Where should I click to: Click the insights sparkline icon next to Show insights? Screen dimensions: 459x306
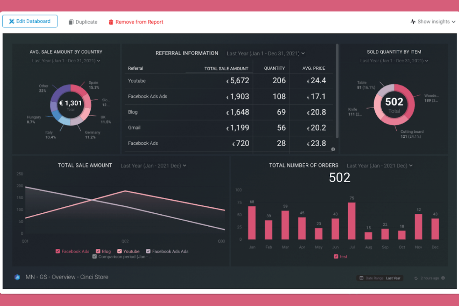(x=412, y=21)
